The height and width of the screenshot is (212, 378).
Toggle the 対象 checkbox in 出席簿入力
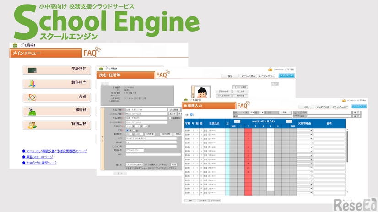[191, 115]
